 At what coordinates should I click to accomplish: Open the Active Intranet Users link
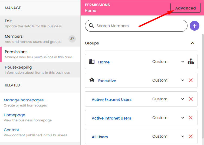(x=111, y=118)
